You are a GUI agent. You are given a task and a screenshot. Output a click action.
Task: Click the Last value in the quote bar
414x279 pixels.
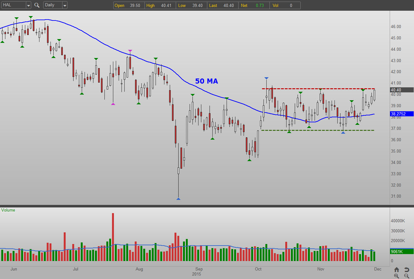(x=228, y=5)
